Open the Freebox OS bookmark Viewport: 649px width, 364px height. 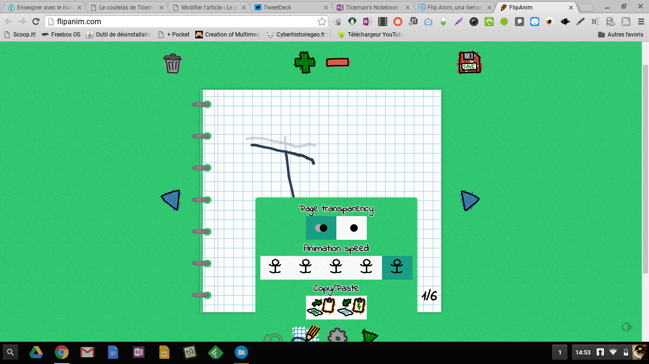point(61,35)
